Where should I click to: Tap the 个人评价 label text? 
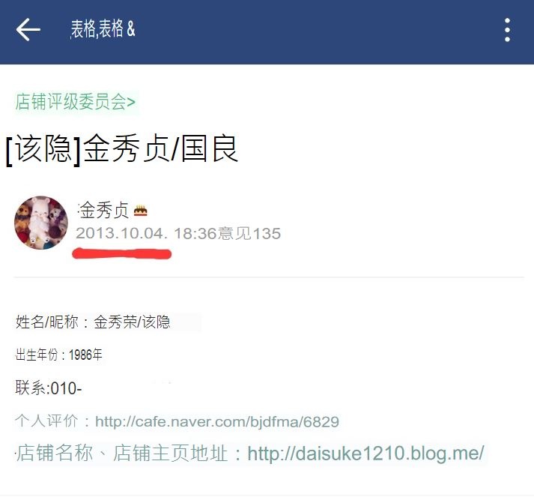click(x=46, y=421)
